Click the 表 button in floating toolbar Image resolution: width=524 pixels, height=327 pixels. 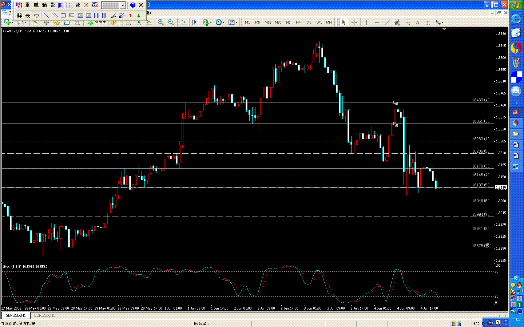coord(28,16)
